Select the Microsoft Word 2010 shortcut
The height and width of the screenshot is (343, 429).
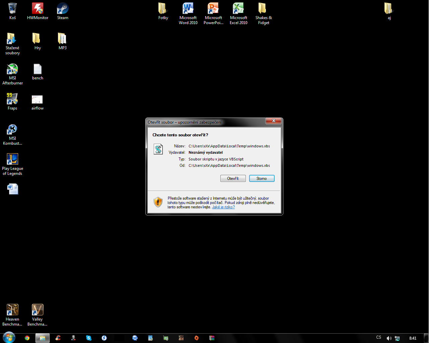[188, 14]
